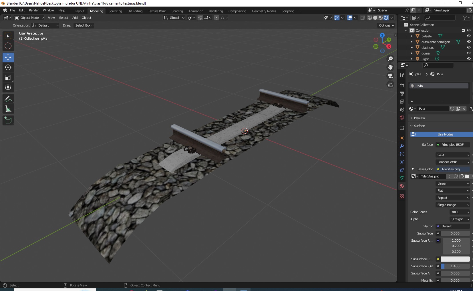The width and height of the screenshot is (473, 291).
Task: Select the Rotate tool in toolbar
Action: pyautogui.click(x=8, y=67)
